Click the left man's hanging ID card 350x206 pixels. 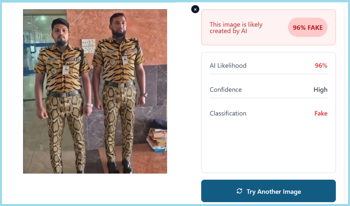[66, 70]
